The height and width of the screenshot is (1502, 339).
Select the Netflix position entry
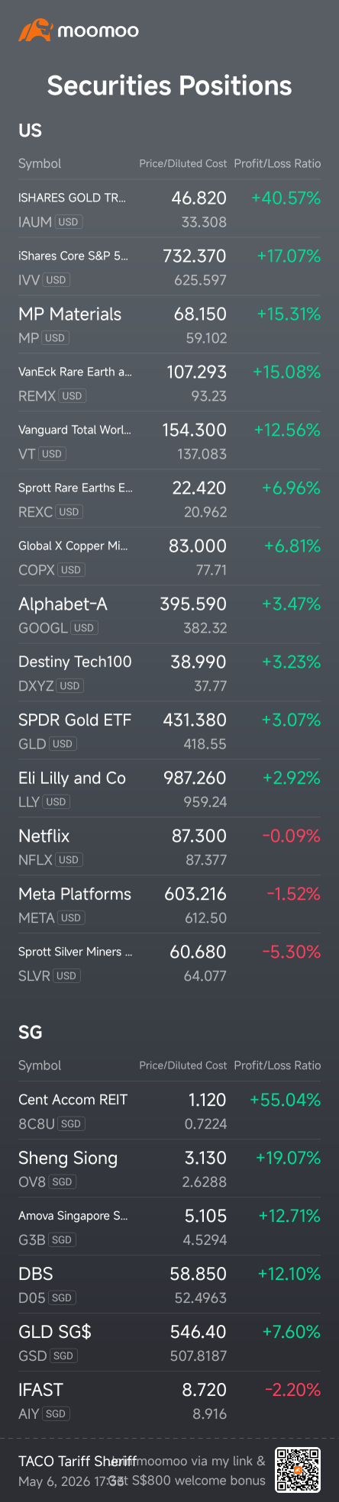[x=169, y=846]
